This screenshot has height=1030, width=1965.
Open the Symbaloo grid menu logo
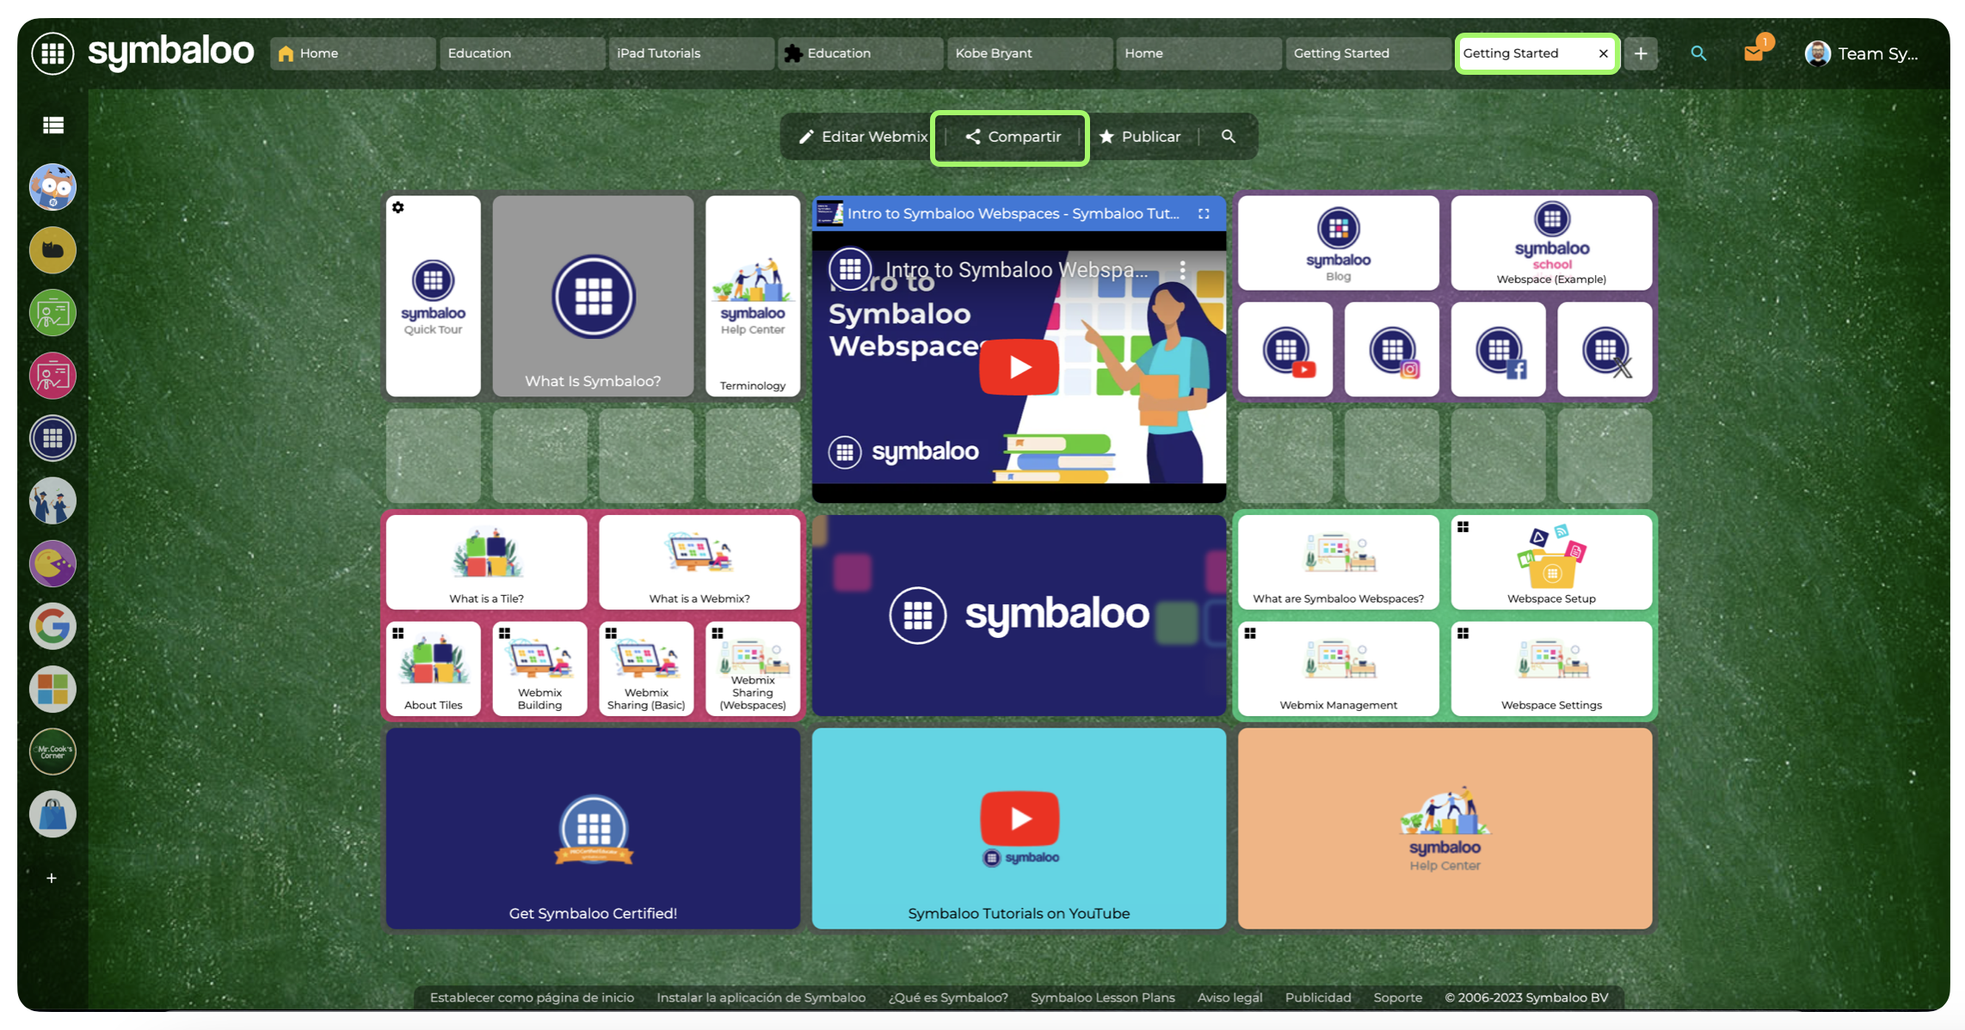52,53
